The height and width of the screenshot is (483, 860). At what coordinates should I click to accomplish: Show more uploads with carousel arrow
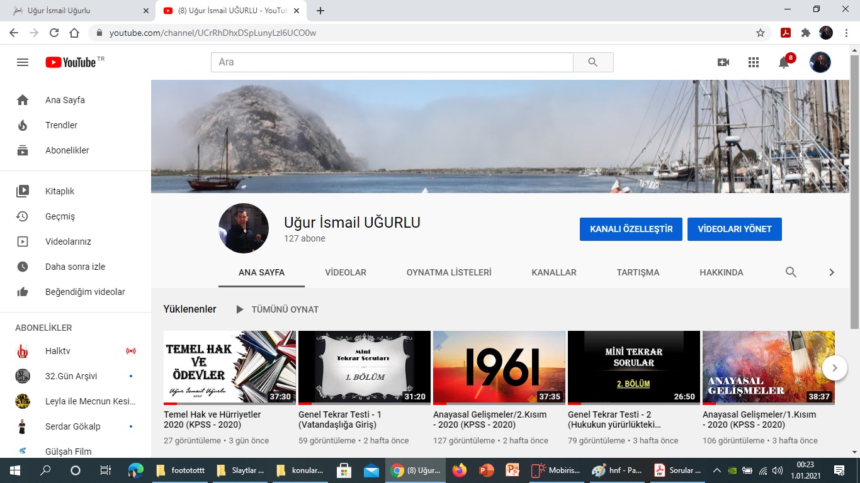pos(834,368)
